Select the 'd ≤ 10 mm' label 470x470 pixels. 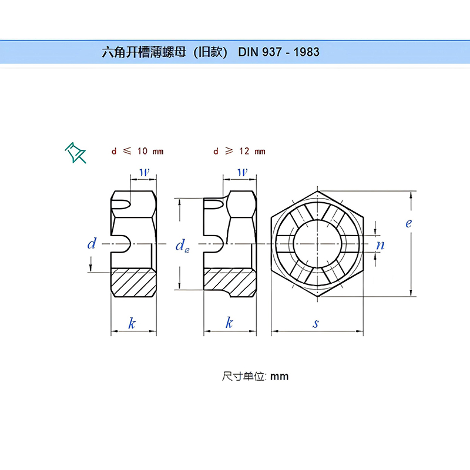(137, 152)
